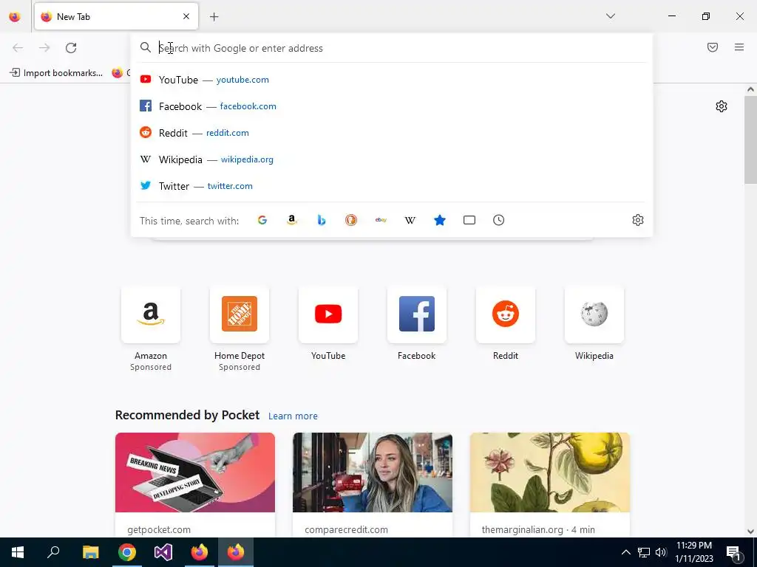Open Google Chrome from taskbar
757x567 pixels.
tap(127, 552)
